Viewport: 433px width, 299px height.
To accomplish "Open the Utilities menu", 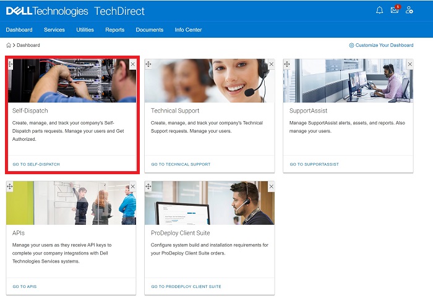I will [x=85, y=30].
